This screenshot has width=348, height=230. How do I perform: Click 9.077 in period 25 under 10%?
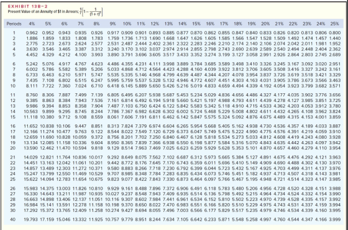click(x=127, y=179)
